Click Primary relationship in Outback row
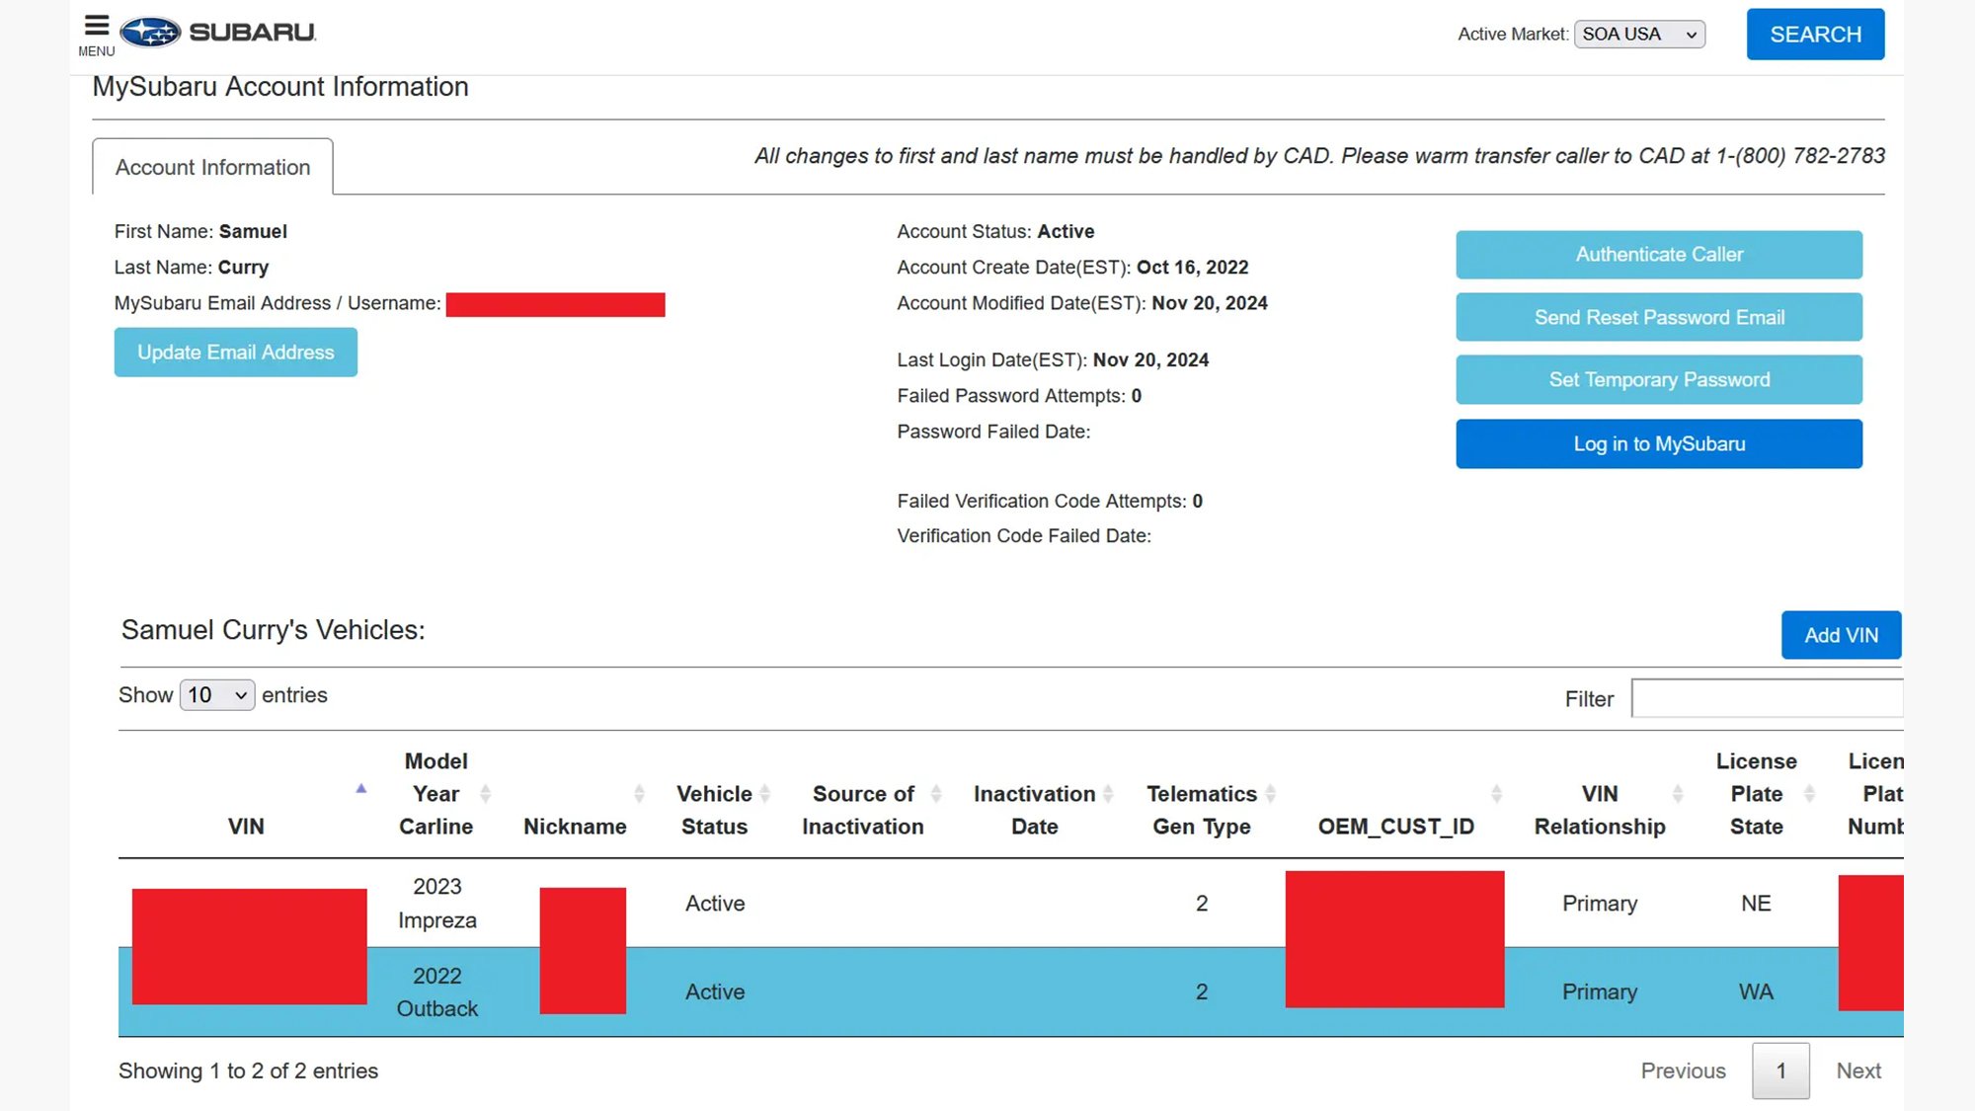The image size is (1975, 1111). (1600, 992)
